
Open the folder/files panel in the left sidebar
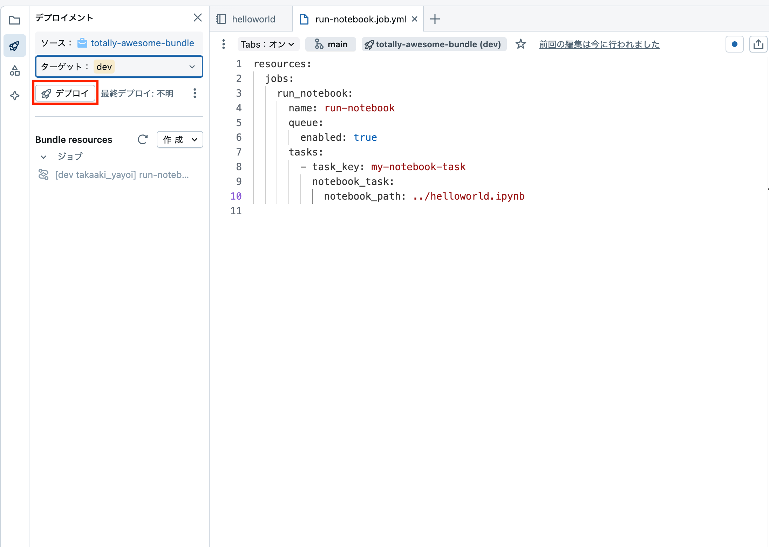(14, 21)
